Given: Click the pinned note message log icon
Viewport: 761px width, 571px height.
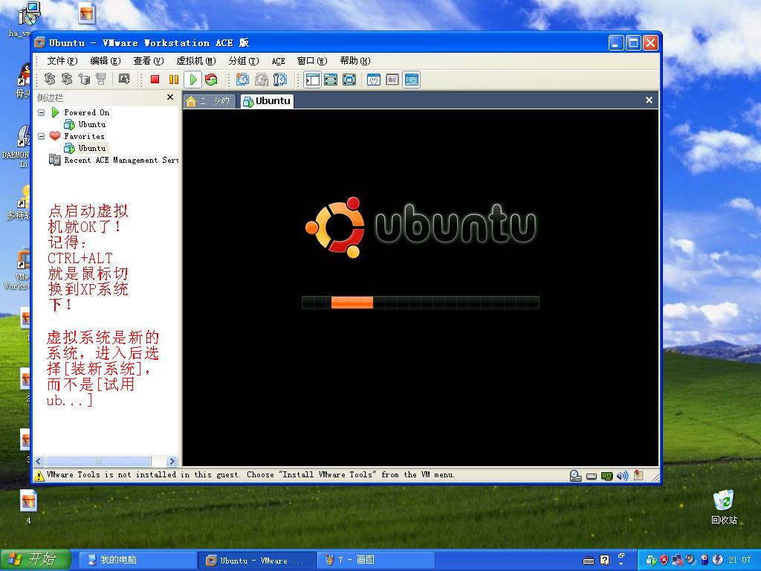Looking at the screenshot, I should point(638,475).
